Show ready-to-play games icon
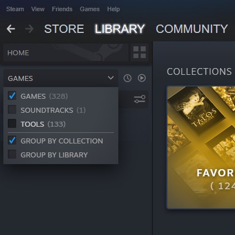Image resolution: width=235 pixels, height=235 pixels. pyautogui.click(x=142, y=78)
